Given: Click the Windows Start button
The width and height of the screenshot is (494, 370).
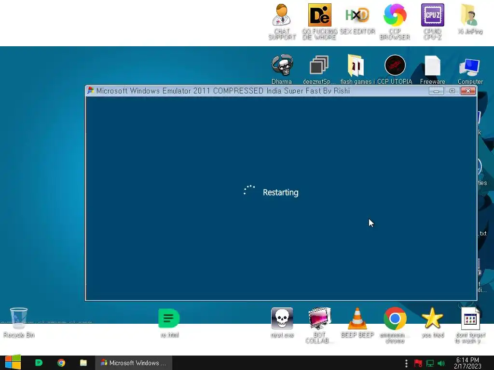Looking at the screenshot, I should [13, 362].
